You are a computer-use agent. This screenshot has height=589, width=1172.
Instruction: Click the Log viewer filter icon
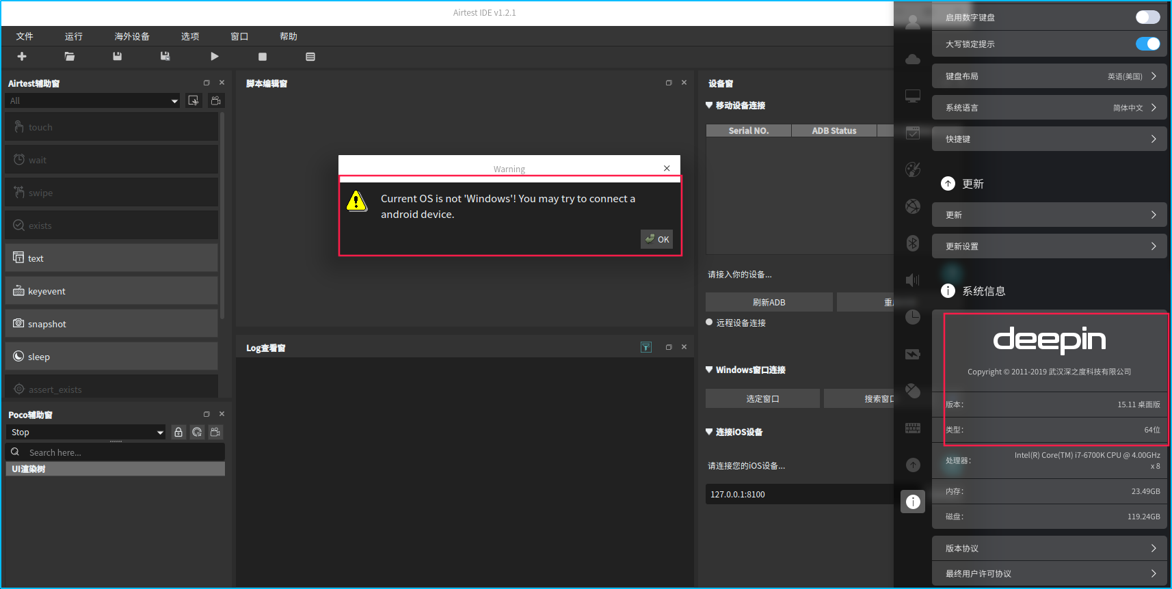tap(646, 347)
